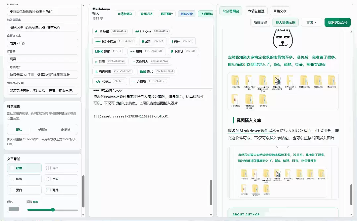This screenshot has width=357, height=221.
Task: Click the settings panel scroll-down arrow
Action: click(x=83, y=215)
